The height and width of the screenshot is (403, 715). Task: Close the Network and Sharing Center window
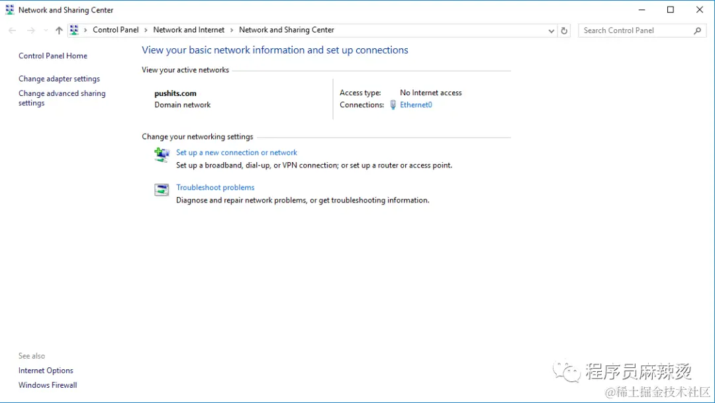[x=700, y=9]
